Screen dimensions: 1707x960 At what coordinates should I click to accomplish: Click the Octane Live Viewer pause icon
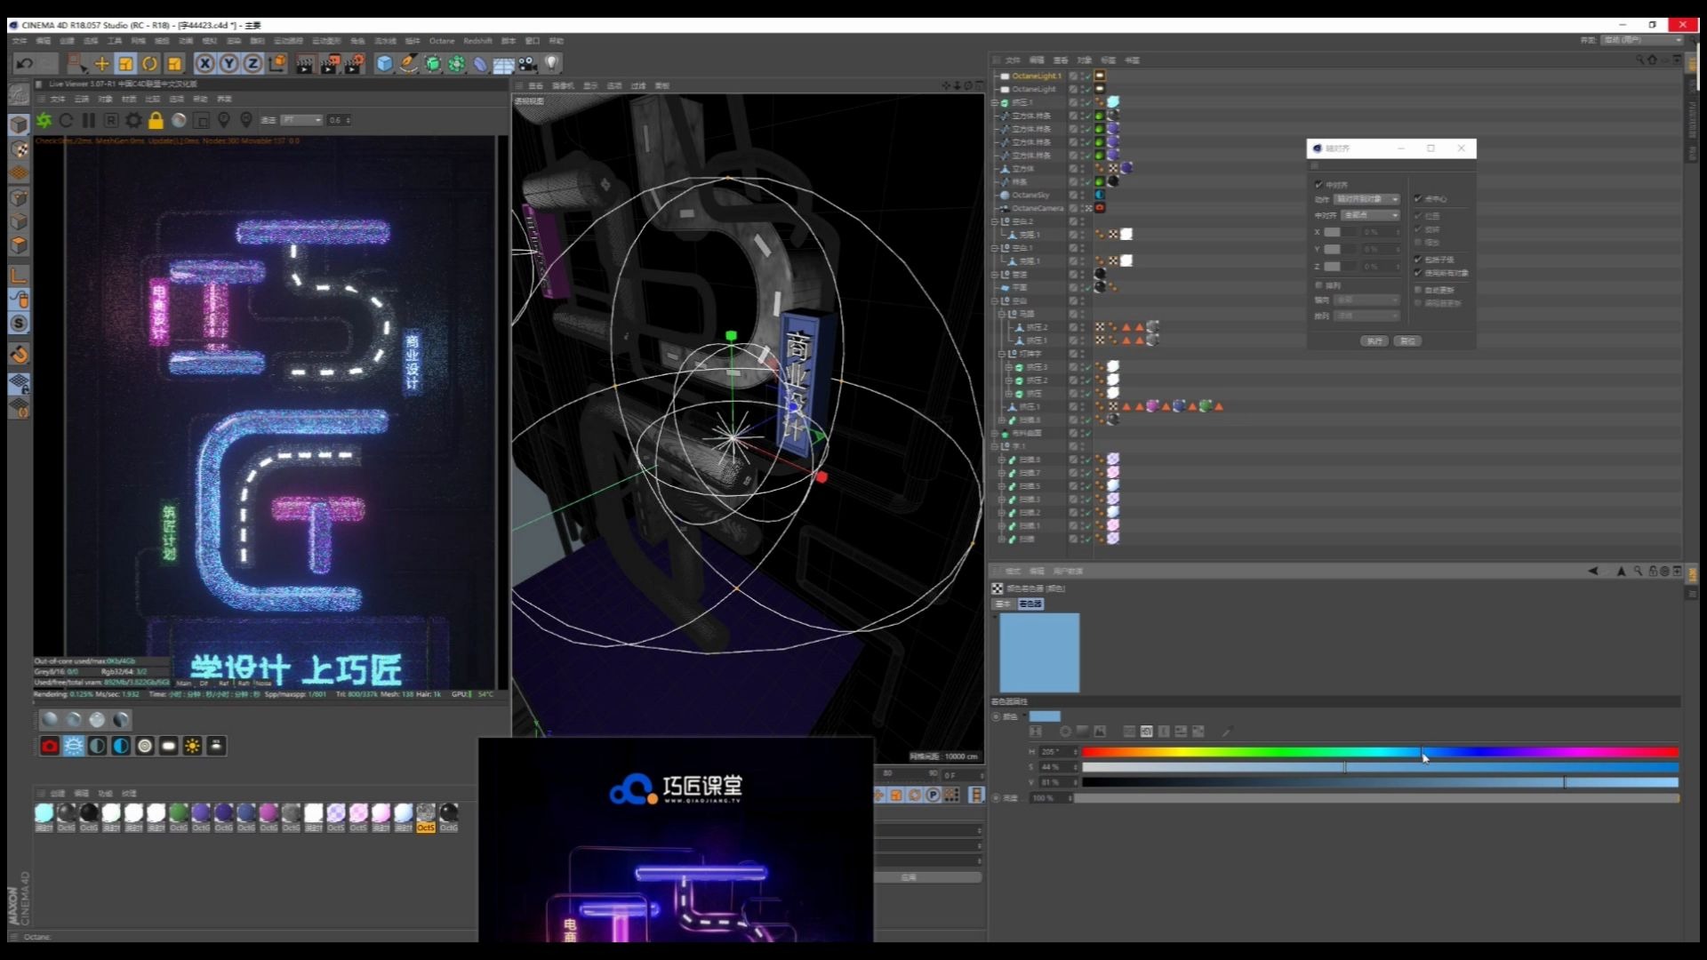coord(88,120)
